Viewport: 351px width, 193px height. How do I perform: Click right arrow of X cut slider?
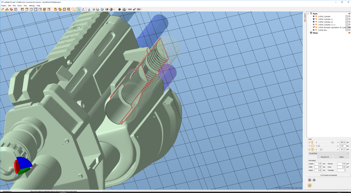[x=338, y=142]
